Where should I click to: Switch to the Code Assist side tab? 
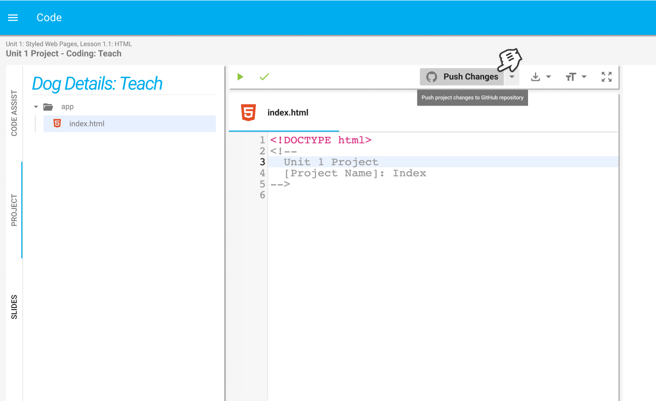point(14,113)
